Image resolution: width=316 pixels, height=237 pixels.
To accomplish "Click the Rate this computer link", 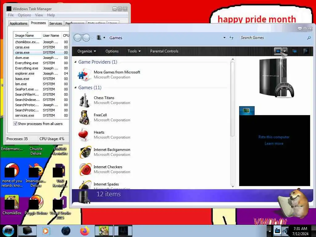I will coord(274,137).
